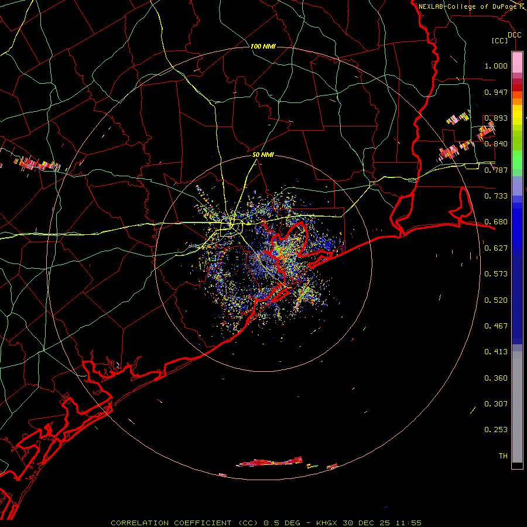Click the 0.413 scale value
Image resolution: width=527 pixels, height=527 pixels.
496,352
